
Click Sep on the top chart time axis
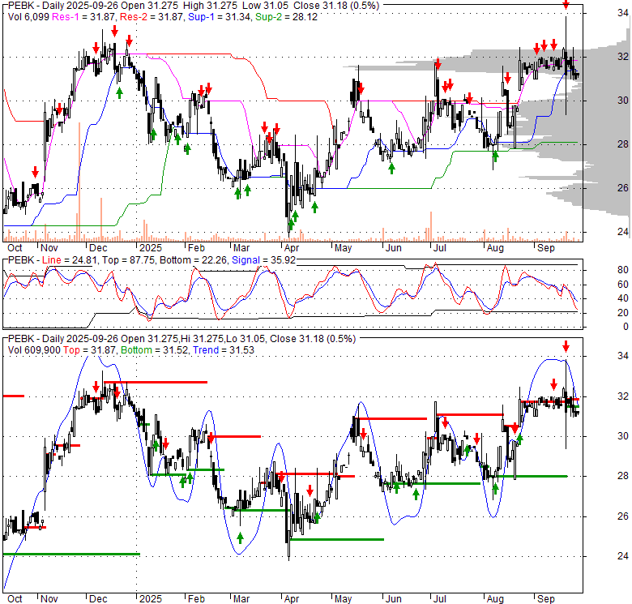[x=546, y=248]
